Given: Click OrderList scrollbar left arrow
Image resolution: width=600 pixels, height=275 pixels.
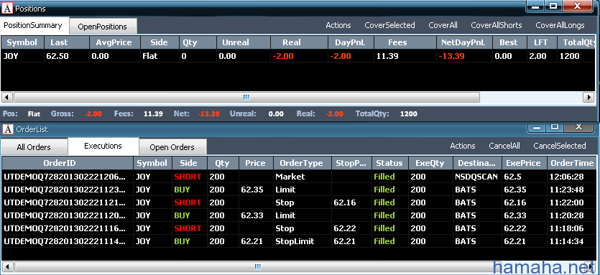Looking at the screenshot, I should tap(7, 266).
